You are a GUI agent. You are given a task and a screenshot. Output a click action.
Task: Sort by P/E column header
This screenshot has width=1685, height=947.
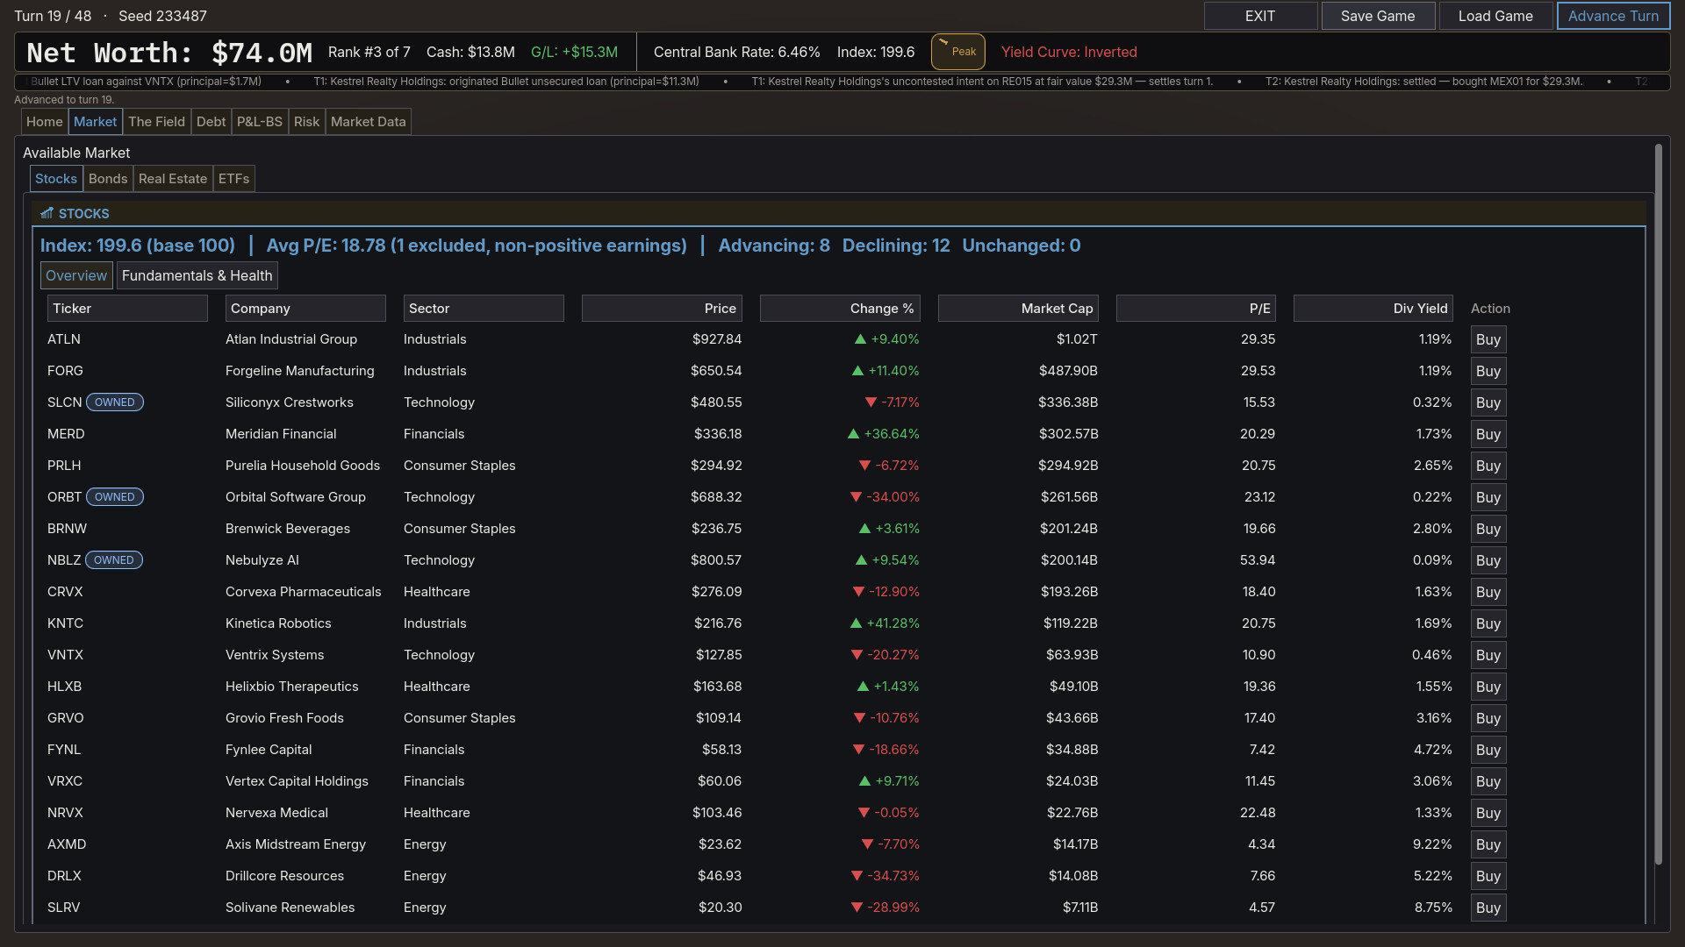pyautogui.click(x=1195, y=309)
